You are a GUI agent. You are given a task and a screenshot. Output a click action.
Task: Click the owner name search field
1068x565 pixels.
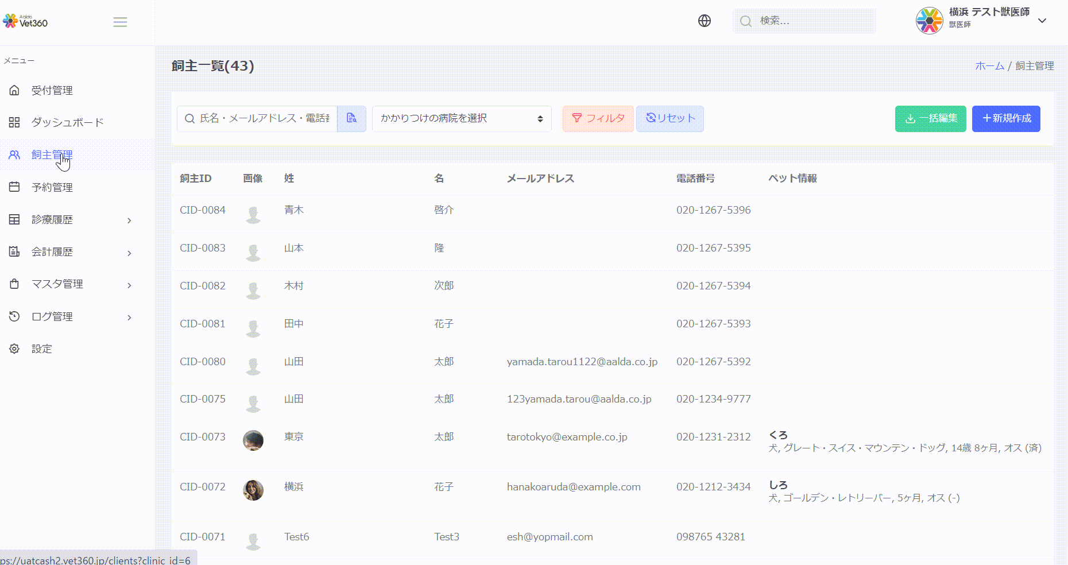pyautogui.click(x=264, y=119)
